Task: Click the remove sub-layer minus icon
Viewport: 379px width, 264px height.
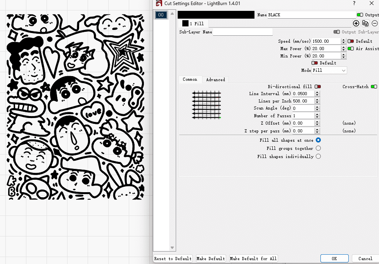Action: click(x=375, y=23)
